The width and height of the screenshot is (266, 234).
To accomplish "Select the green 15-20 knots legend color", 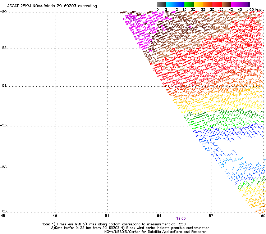I will 189,4.
